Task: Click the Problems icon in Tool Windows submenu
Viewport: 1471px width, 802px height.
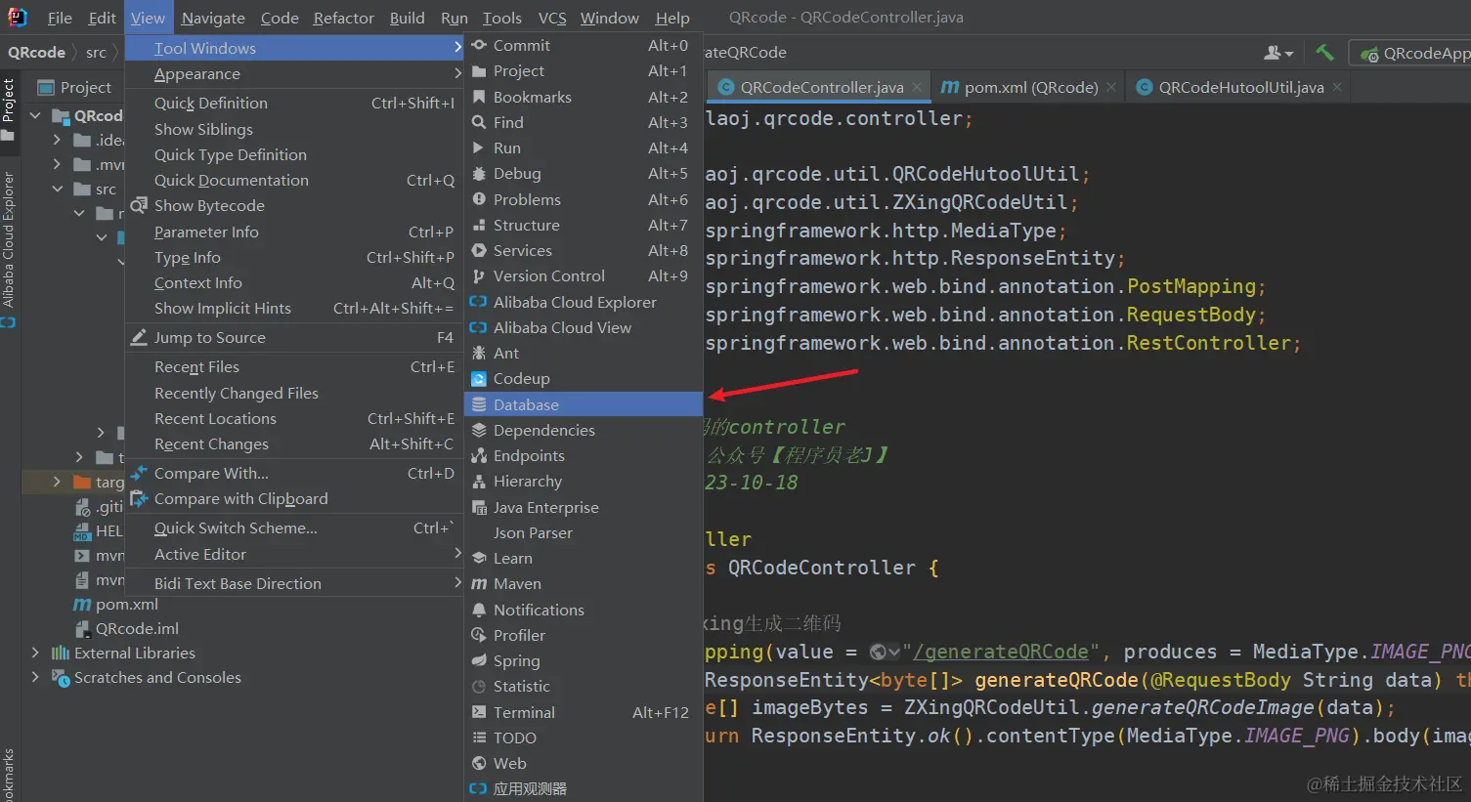Action: click(x=479, y=199)
